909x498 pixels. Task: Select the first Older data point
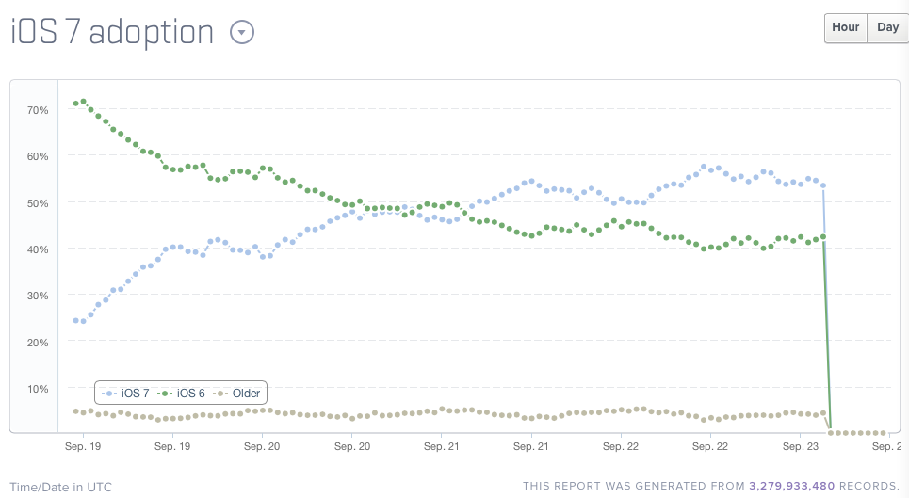tap(75, 411)
